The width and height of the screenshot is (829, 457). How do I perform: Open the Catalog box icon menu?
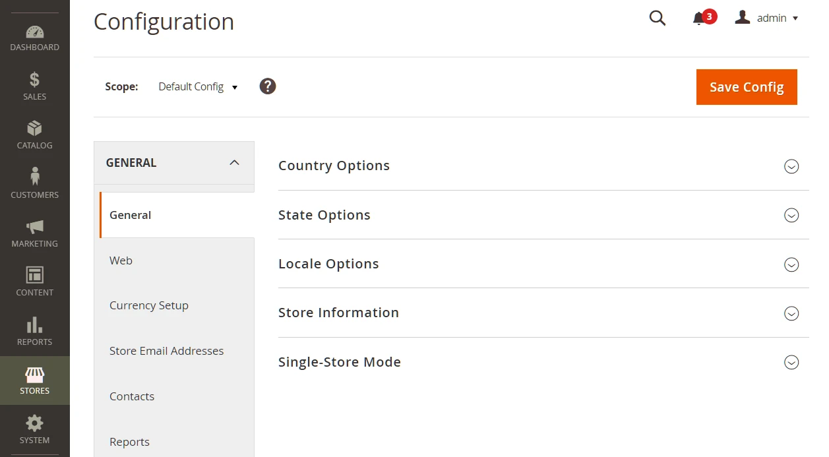tap(34, 135)
